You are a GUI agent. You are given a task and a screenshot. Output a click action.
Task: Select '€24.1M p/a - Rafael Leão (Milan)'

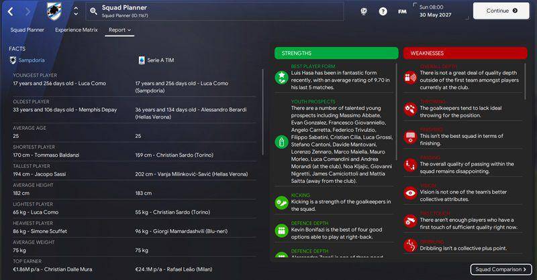174,269
